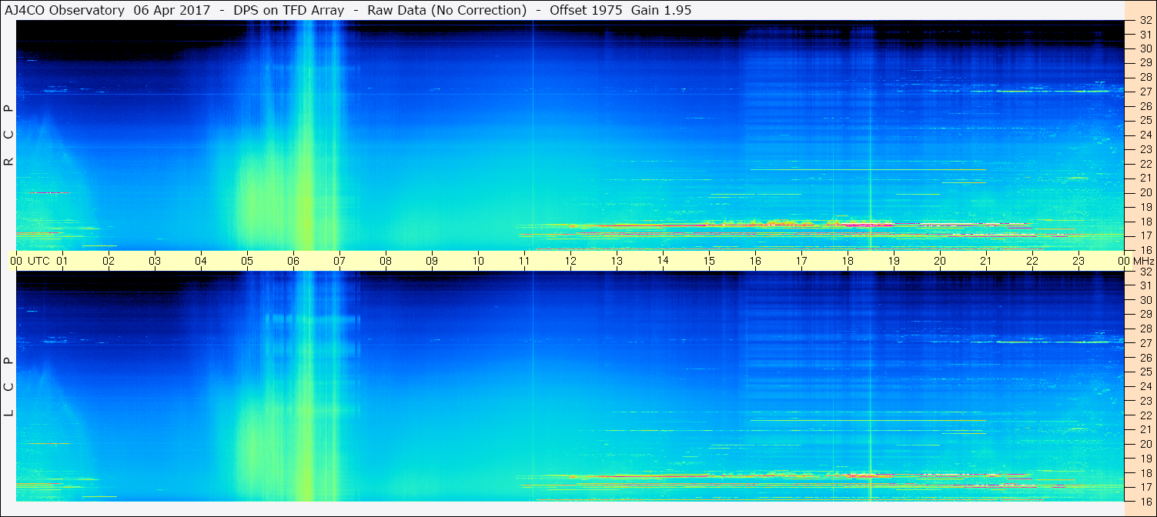Select the 09 hour mark on time axis
This screenshot has height=517, width=1157.
pyautogui.click(x=432, y=261)
